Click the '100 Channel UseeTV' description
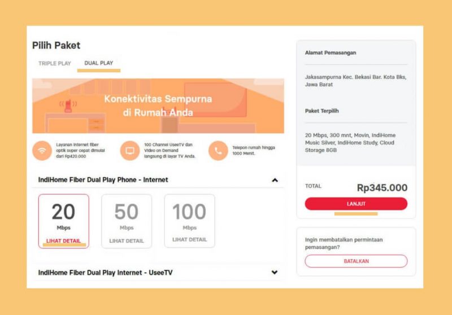 point(170,150)
